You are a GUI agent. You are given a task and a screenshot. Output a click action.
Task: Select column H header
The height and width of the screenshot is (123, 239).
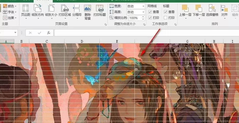(214, 41)
